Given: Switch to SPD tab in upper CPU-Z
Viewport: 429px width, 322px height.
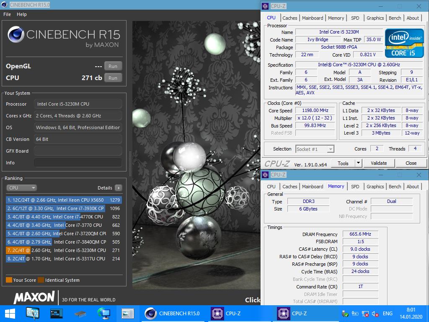Looking at the screenshot, I should 355,18.
